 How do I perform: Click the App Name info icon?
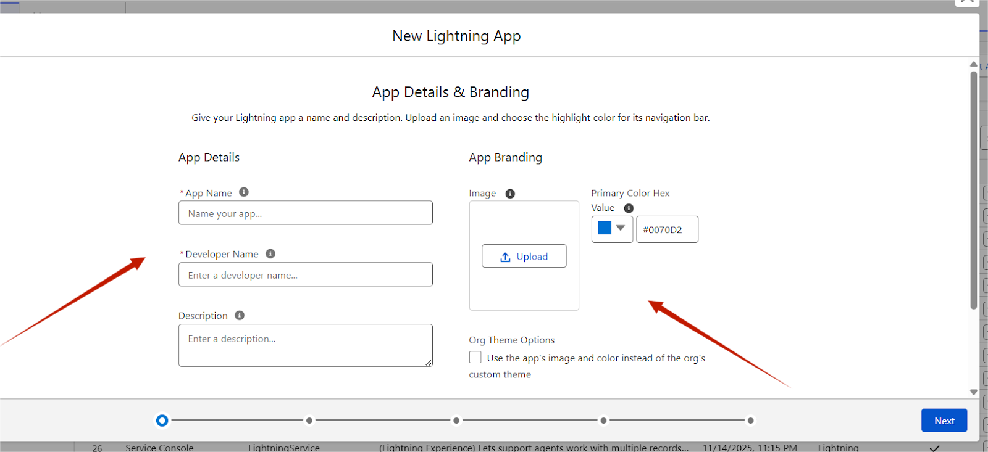pos(244,192)
